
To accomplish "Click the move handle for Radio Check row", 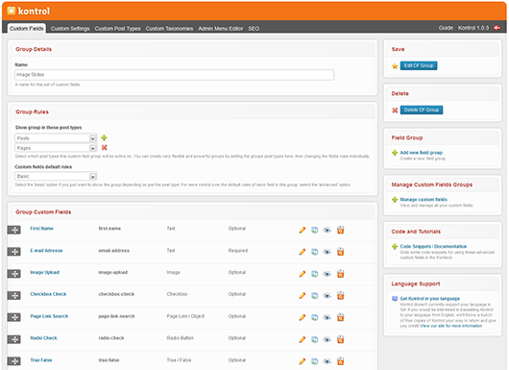I will (x=14, y=339).
